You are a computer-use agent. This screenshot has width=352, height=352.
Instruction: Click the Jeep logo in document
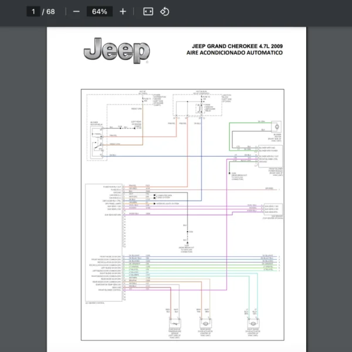click(116, 52)
